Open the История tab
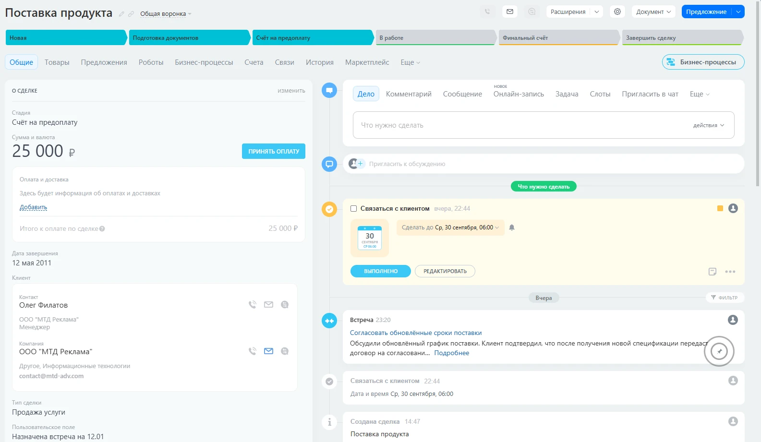 pos(320,62)
